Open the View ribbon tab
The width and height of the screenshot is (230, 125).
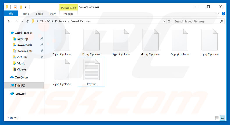click(x=53, y=14)
